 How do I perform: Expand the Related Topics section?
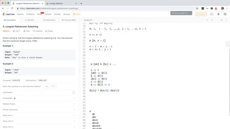click(x=39, y=104)
